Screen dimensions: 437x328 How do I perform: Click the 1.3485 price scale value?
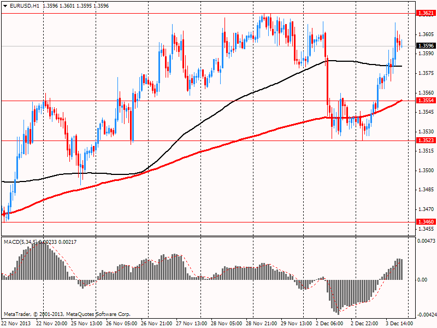point(426,189)
